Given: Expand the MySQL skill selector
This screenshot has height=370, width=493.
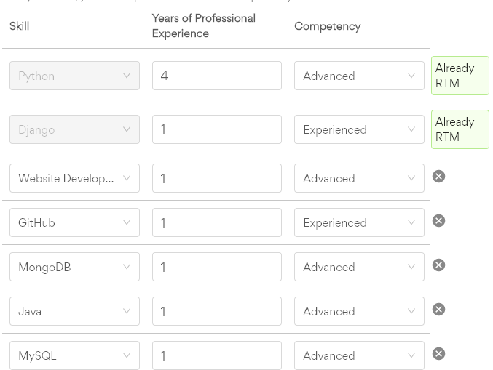Looking at the screenshot, I should [74, 355].
